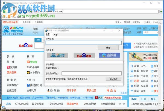Click the 邮箱 account input field
Image resolution: width=164 pixels, height=111 pixels.
151,32
